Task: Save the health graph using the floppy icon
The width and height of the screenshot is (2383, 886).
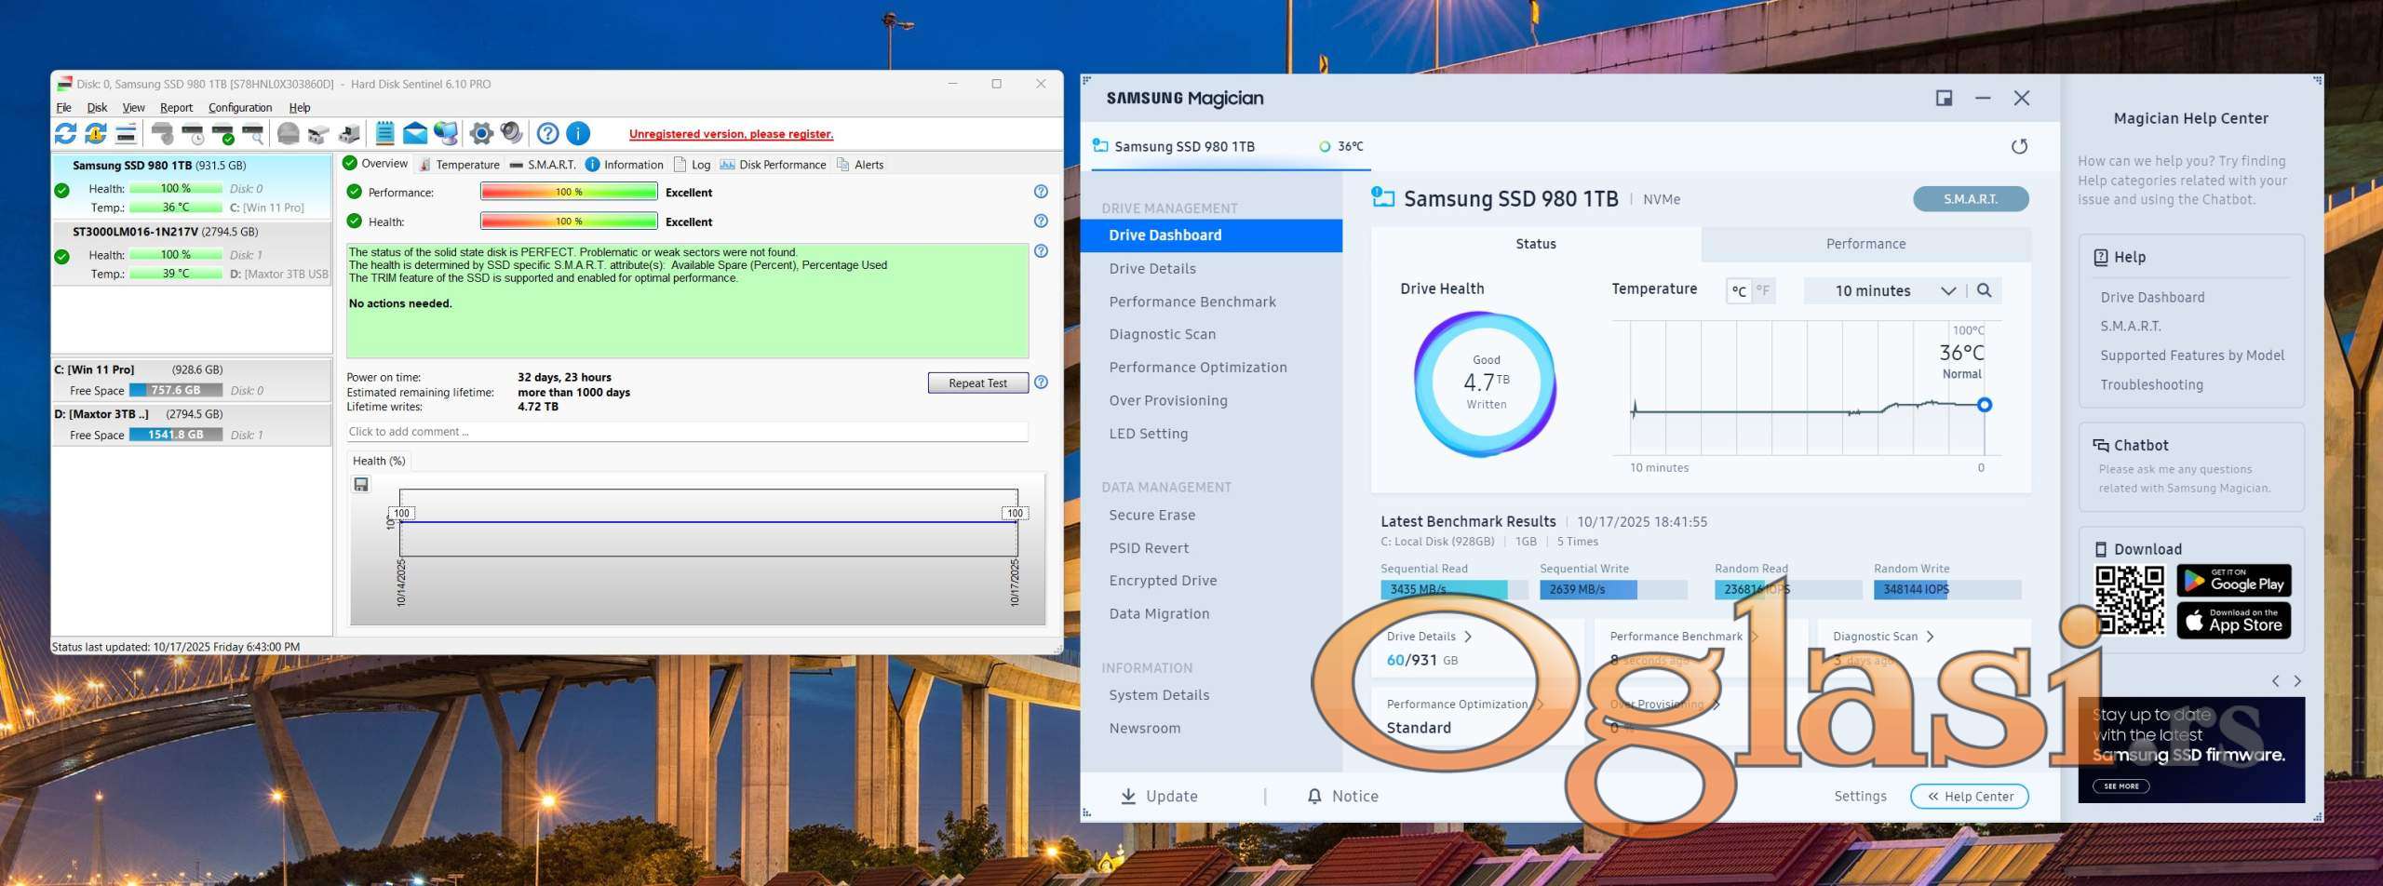Action: [361, 485]
